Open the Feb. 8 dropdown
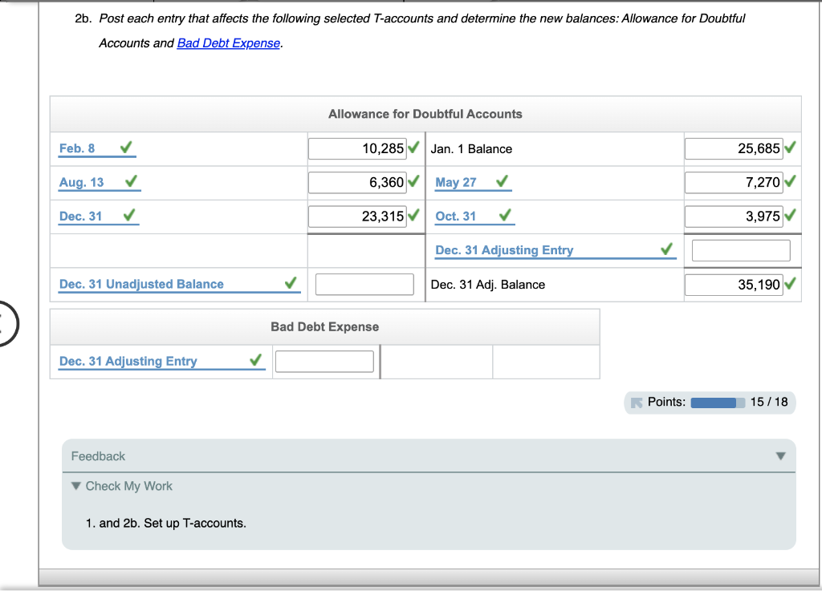The image size is (822, 591). [97, 148]
